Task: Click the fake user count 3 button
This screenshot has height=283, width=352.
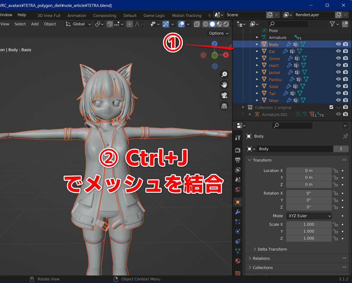Action: point(341,149)
